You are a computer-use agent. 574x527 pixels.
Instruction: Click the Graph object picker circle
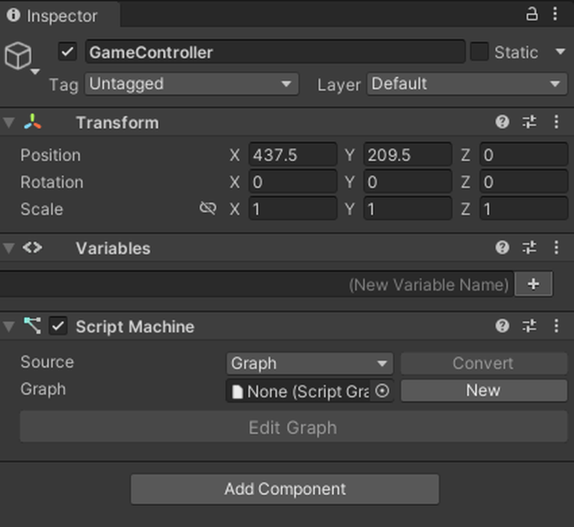pos(382,391)
